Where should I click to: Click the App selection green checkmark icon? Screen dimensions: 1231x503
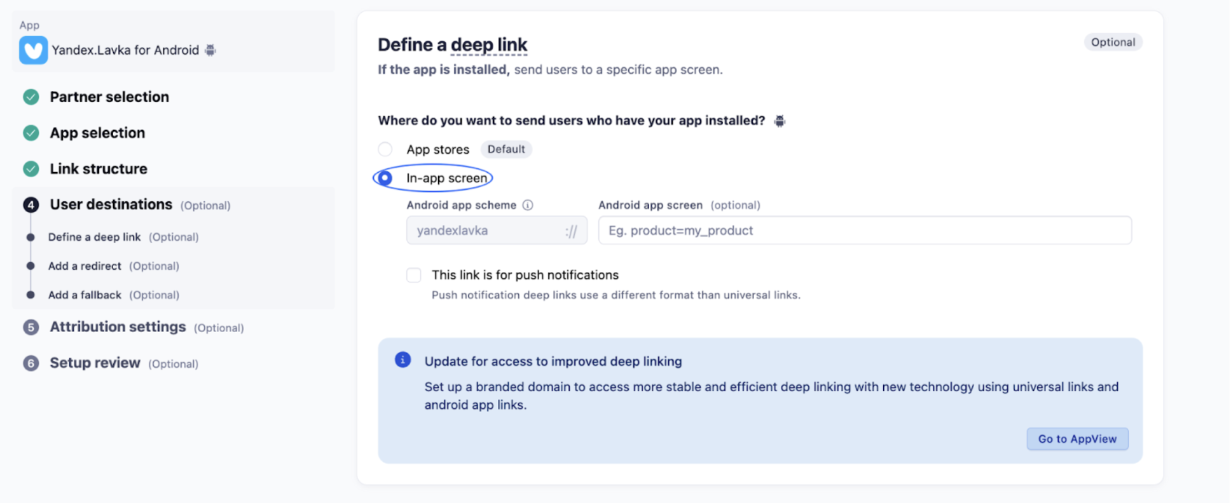[x=31, y=133]
